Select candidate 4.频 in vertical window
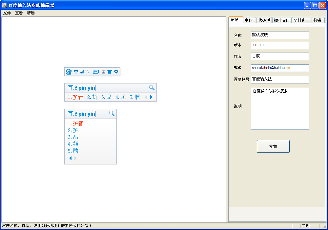Screen dimensions: 328x230 coord(73,144)
